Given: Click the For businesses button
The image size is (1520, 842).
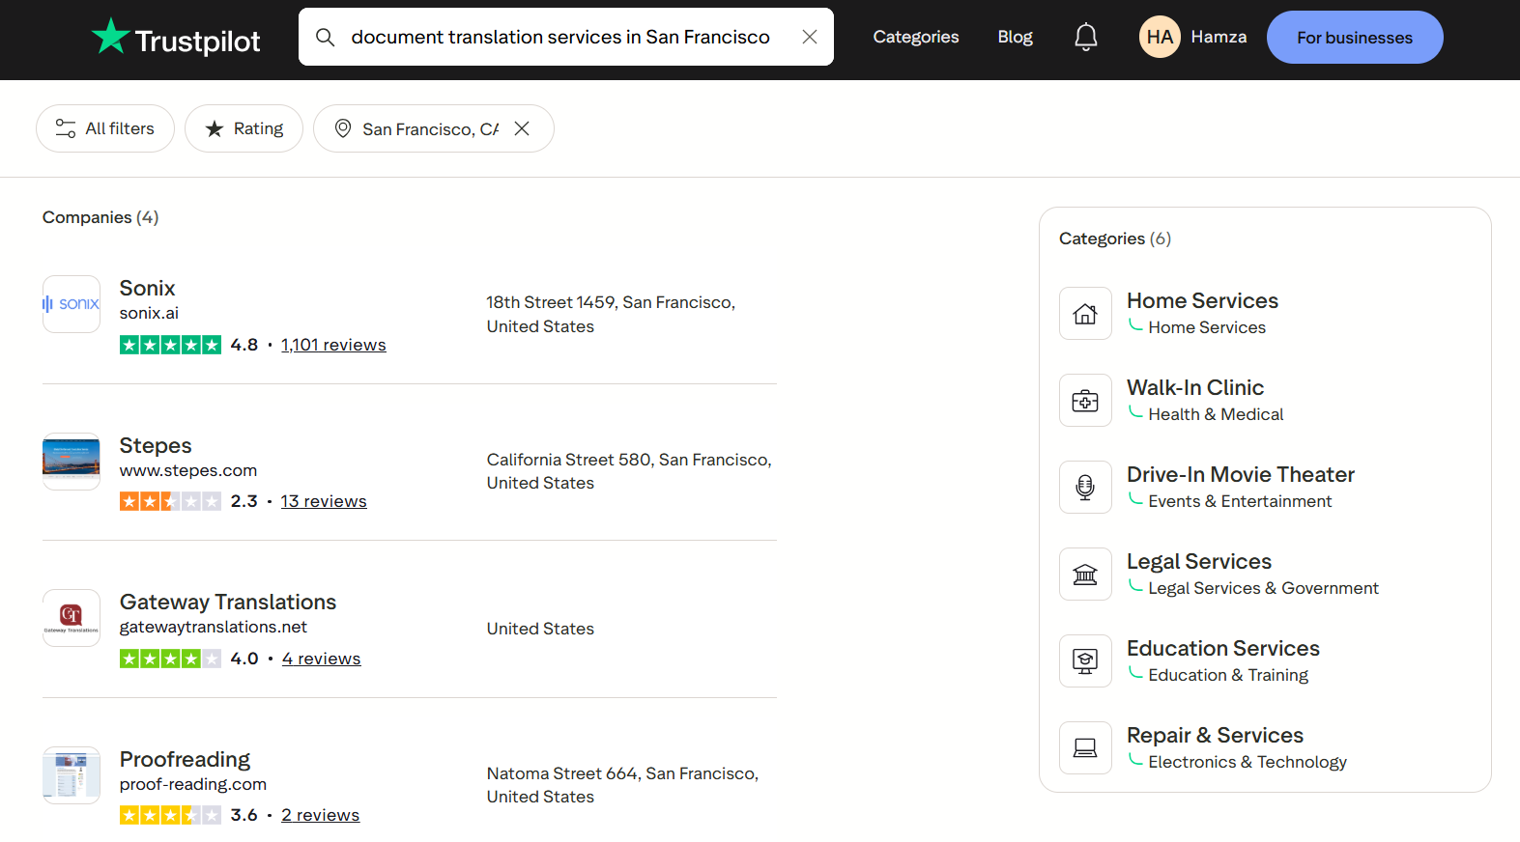Looking at the screenshot, I should (x=1354, y=38).
